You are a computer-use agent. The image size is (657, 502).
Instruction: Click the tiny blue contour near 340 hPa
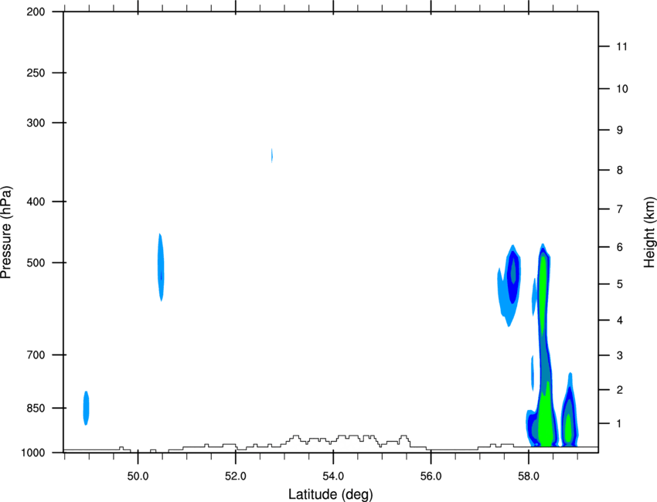click(x=272, y=155)
